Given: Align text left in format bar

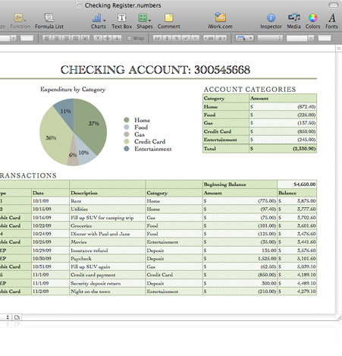Looking at the screenshot, I should pyautogui.click(x=47, y=38).
